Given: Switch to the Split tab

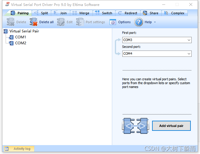Looking at the screenshot, I should coord(41,13).
